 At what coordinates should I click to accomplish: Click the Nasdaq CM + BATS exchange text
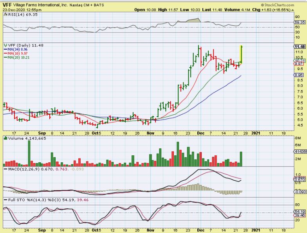(x=87, y=5)
